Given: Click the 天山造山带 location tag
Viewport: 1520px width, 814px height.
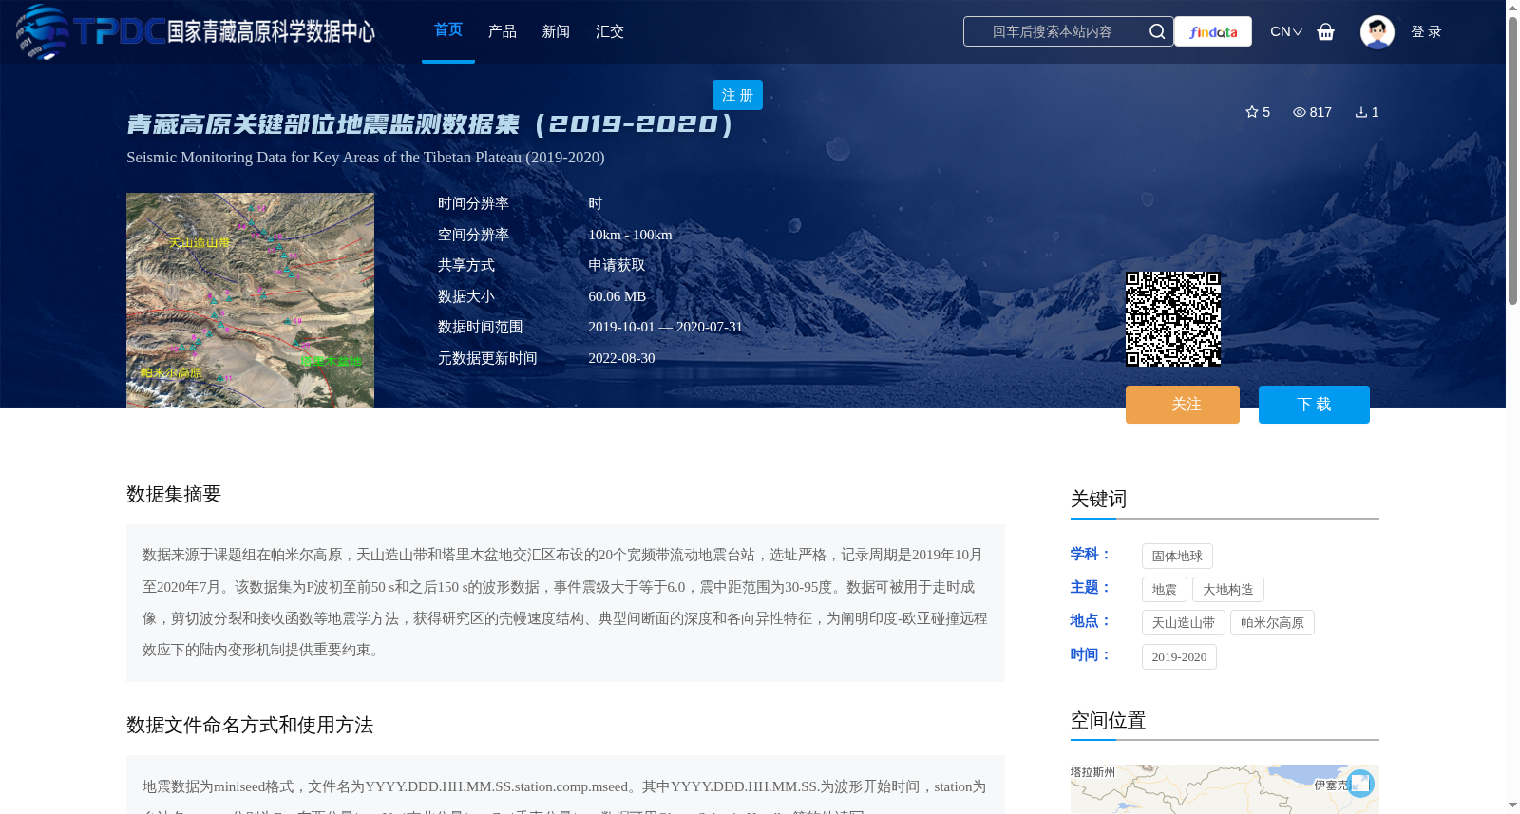Looking at the screenshot, I should coord(1184,623).
